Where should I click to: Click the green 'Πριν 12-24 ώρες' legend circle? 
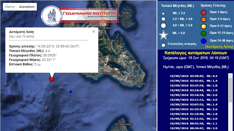coord(204,33)
